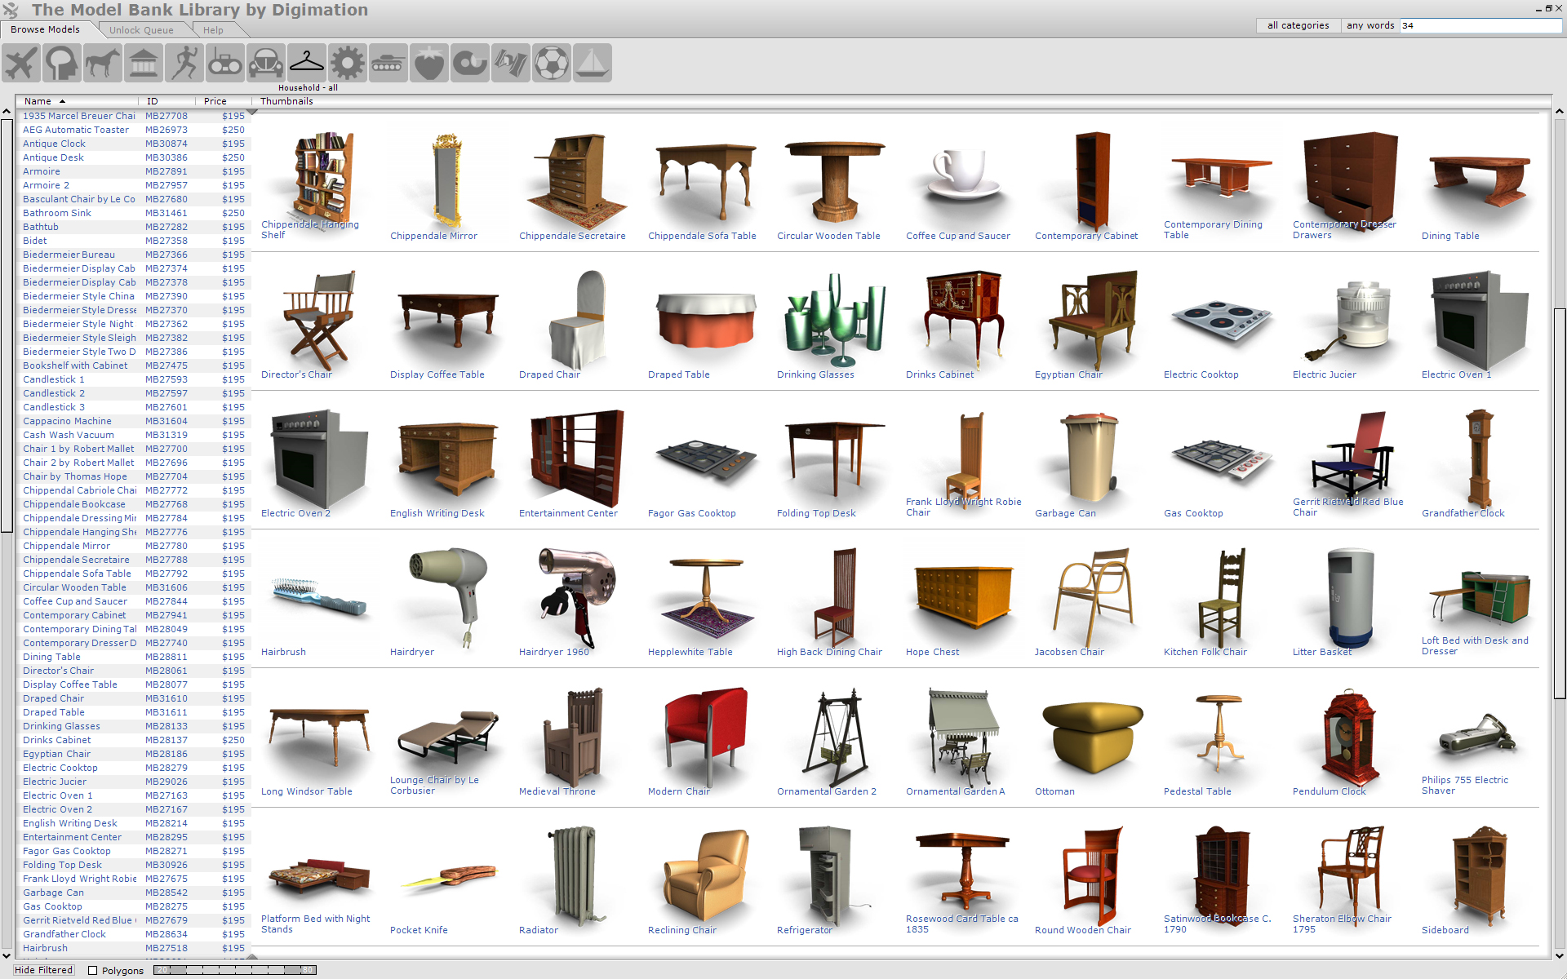Select Antique Clock in the list
1567x979 pixels.
[54, 144]
